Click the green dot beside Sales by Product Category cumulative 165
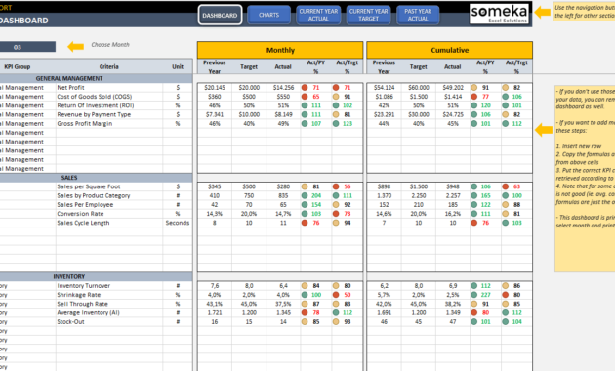This screenshot has width=615, height=371. [x=473, y=195]
